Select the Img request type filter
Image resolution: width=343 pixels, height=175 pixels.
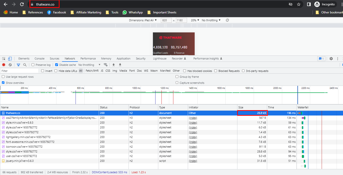[115, 71]
